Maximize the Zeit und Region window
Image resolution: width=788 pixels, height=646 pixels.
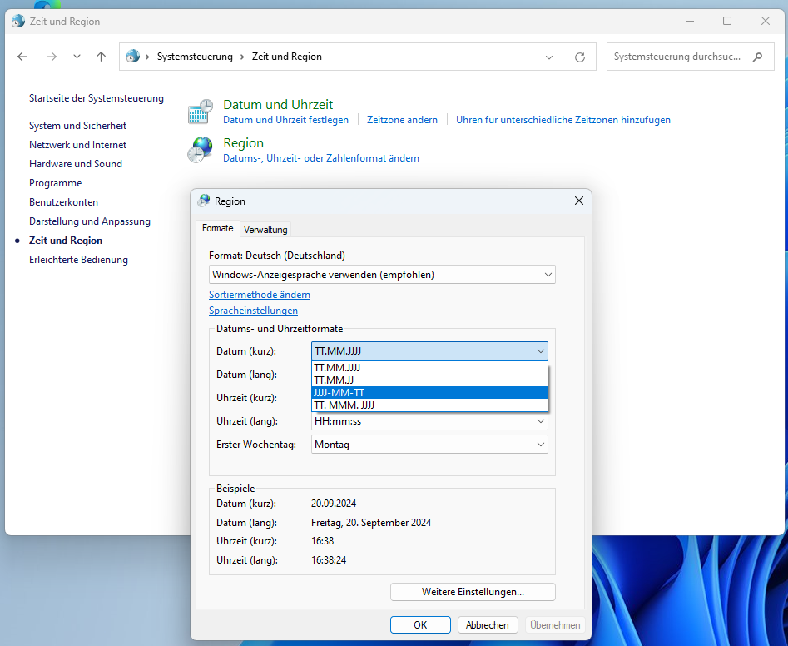(x=727, y=21)
